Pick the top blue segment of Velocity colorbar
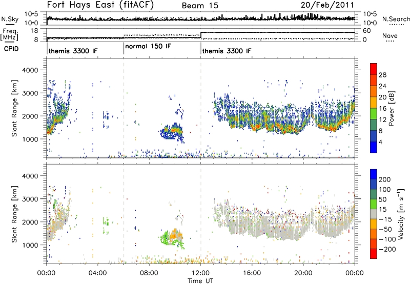 click(x=374, y=174)
